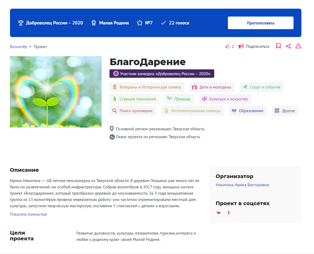314x254 pixels.
Task: Click the magnifier icon in Поиск пропавших tag
Action: point(114,111)
